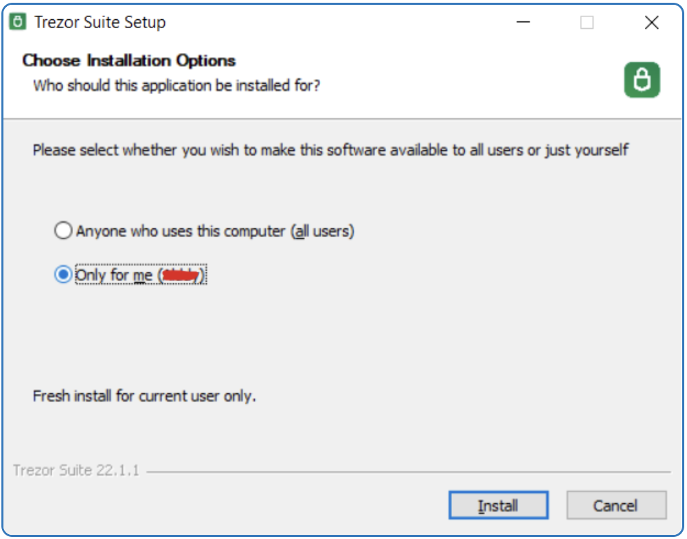This screenshot has width=687, height=539.
Task: Click the 'Trezor Suite 22.1.1' version label
Action: [76, 470]
